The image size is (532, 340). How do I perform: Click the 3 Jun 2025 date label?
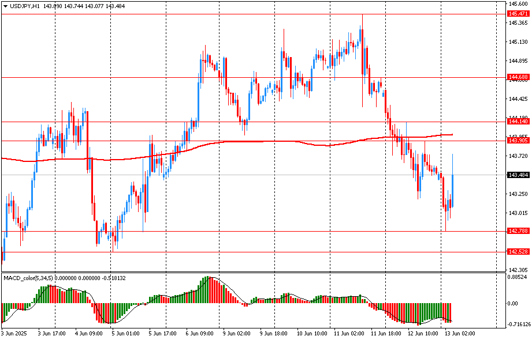(x=15, y=333)
